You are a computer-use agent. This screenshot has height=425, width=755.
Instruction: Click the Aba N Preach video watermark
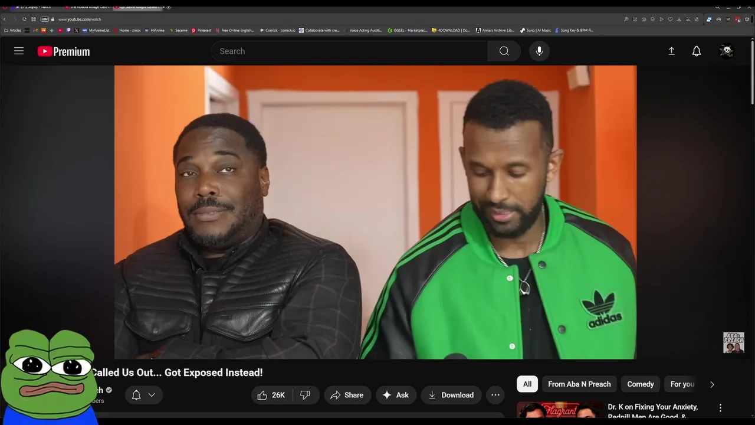[734, 342]
